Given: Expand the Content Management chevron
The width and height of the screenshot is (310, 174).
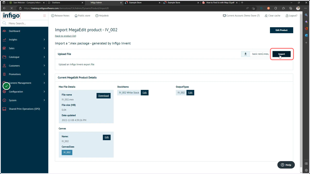Looking at the screenshot, I should [44, 83].
